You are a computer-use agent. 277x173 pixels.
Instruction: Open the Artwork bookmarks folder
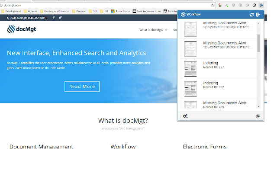(x=31, y=11)
